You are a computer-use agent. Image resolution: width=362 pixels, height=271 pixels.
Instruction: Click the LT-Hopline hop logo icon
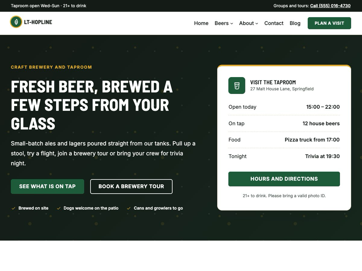click(16, 22)
